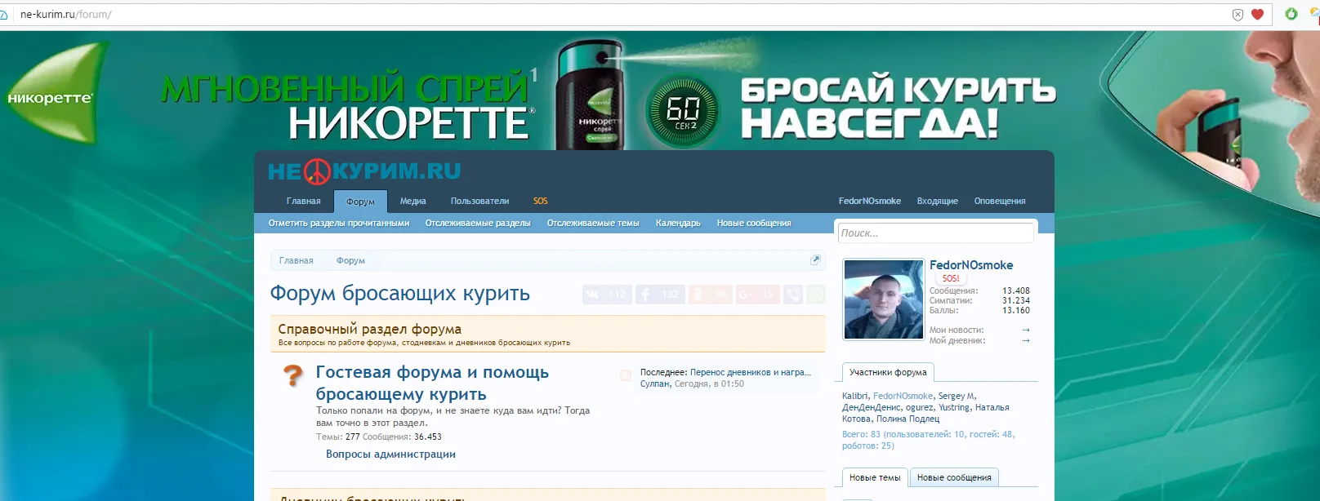Image resolution: width=1320 pixels, height=501 pixels.
Task: Open the Пользователи navigation tab
Action: pyautogui.click(x=479, y=201)
